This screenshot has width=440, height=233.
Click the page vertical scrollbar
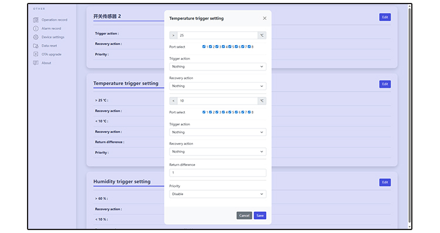[409, 116]
